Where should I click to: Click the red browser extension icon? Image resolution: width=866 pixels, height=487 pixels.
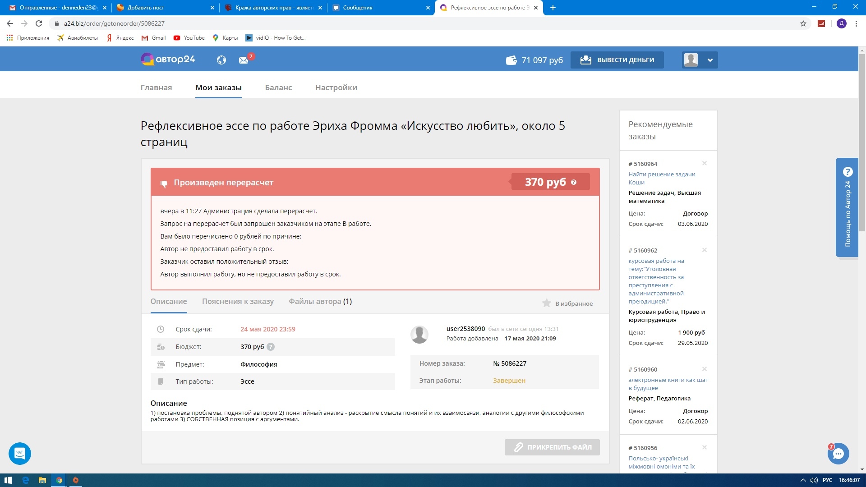click(x=821, y=23)
